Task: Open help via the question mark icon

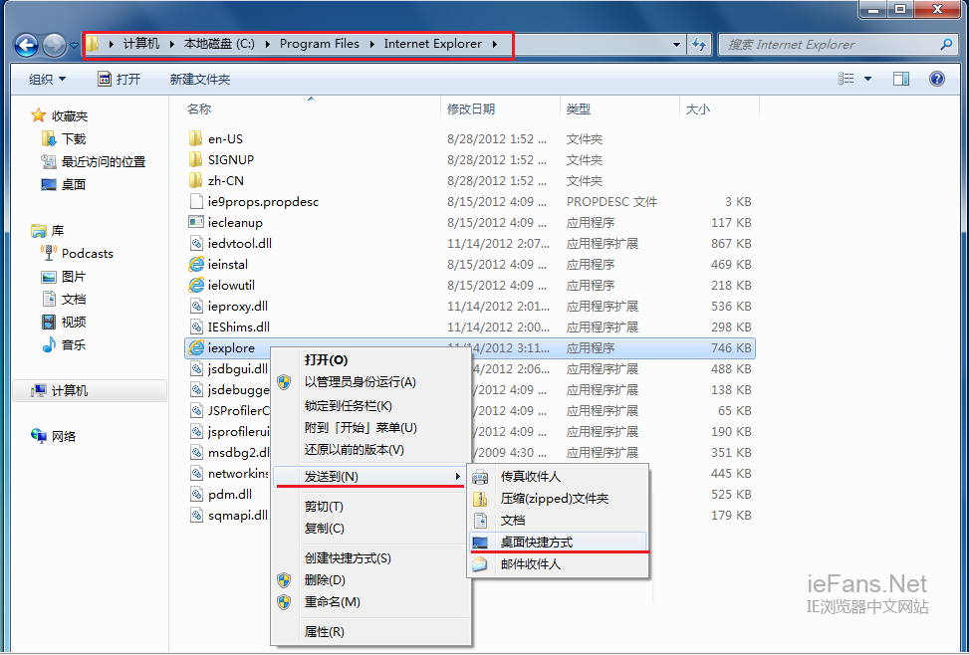Action: [x=937, y=79]
